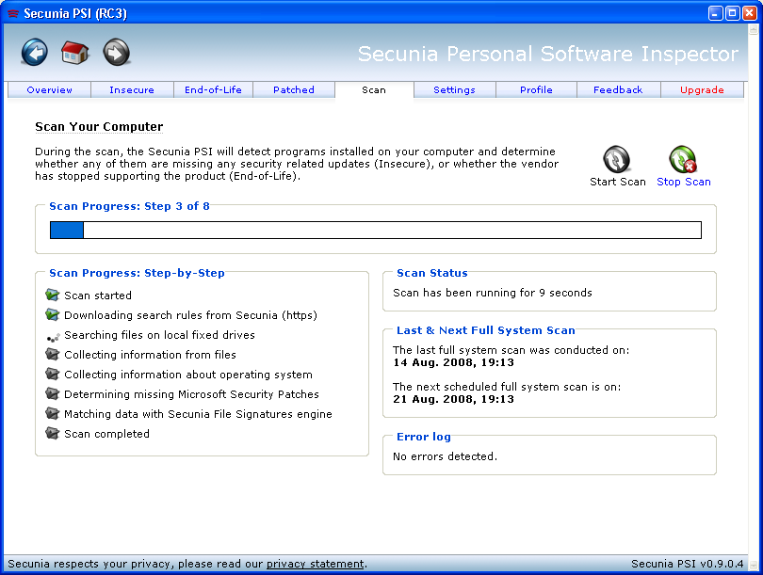Click the Forward arrow icon
The image size is (763, 575).
[116, 53]
